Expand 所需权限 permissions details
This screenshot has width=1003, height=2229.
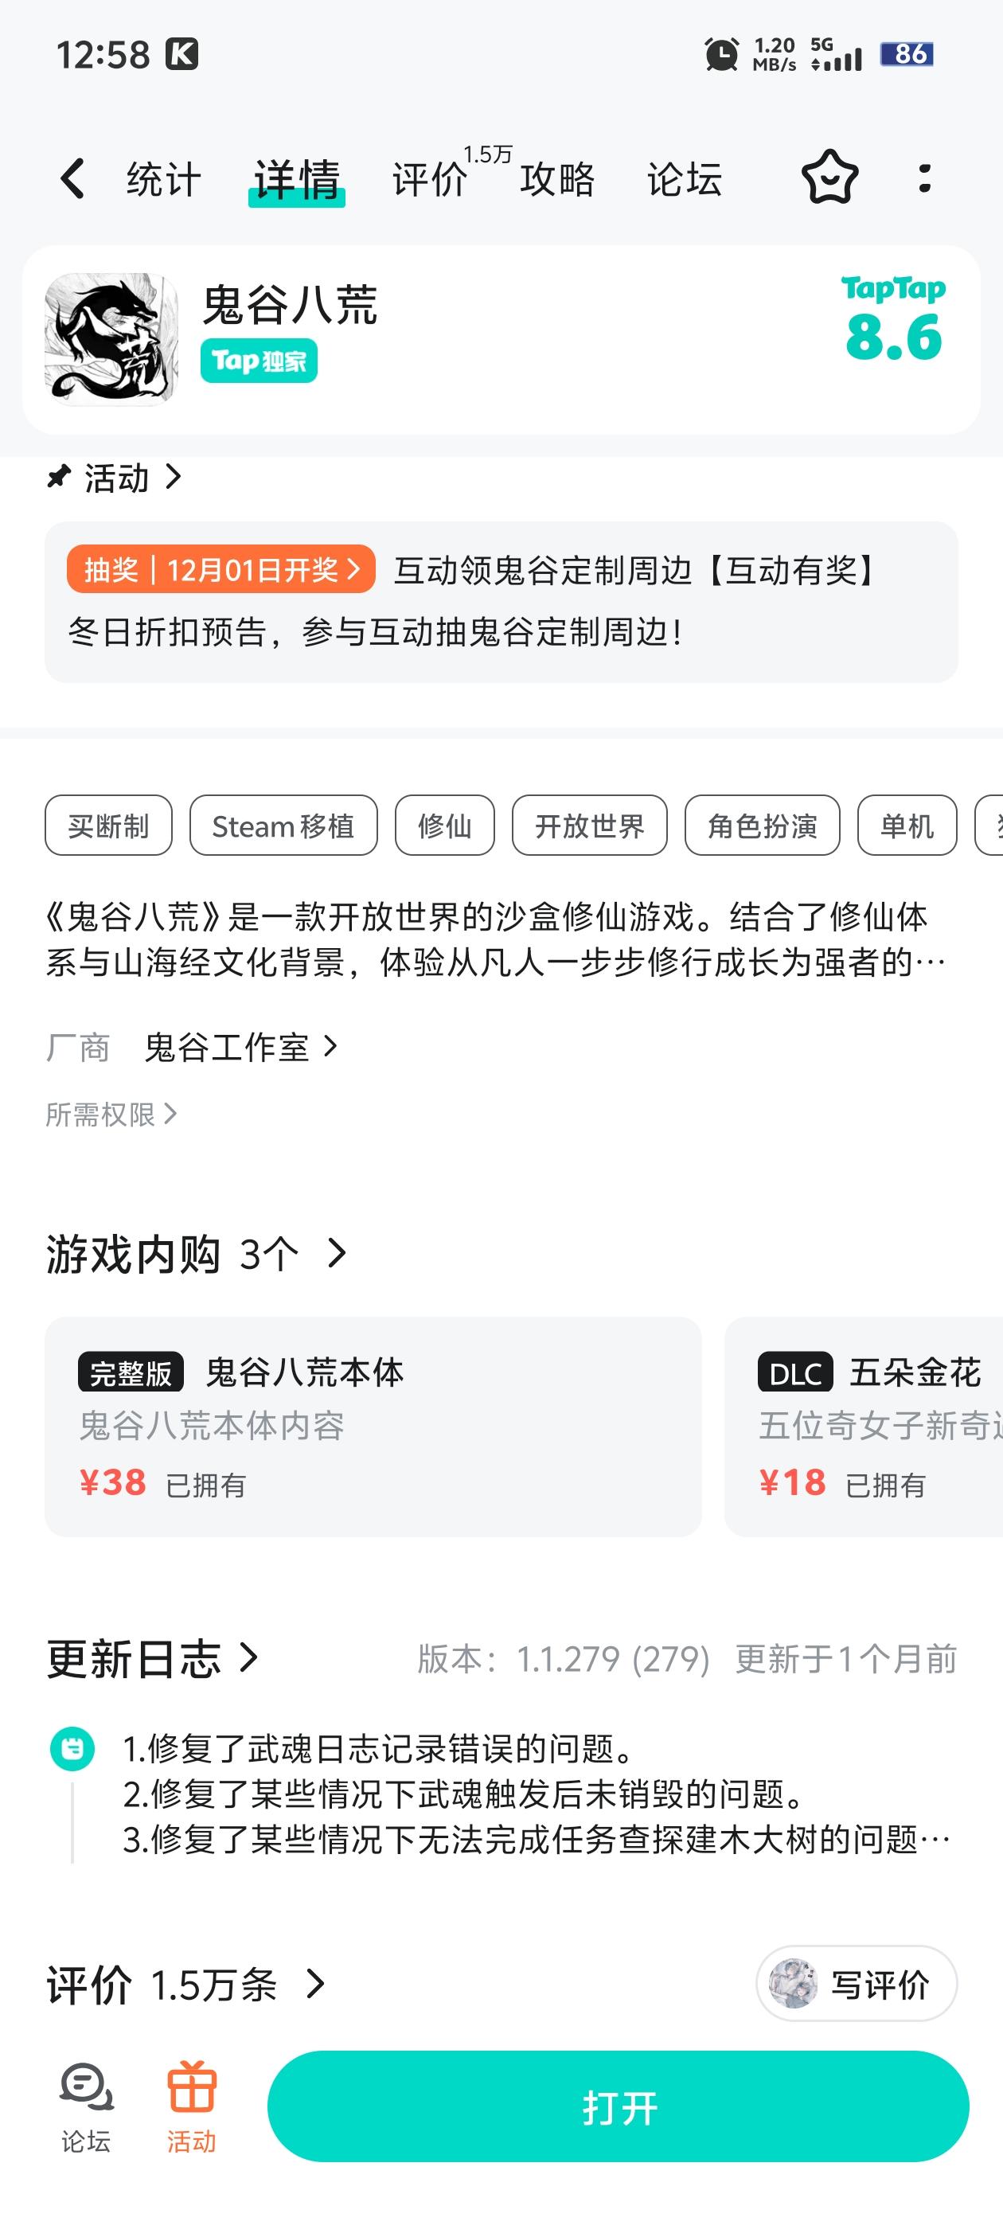(x=111, y=1114)
